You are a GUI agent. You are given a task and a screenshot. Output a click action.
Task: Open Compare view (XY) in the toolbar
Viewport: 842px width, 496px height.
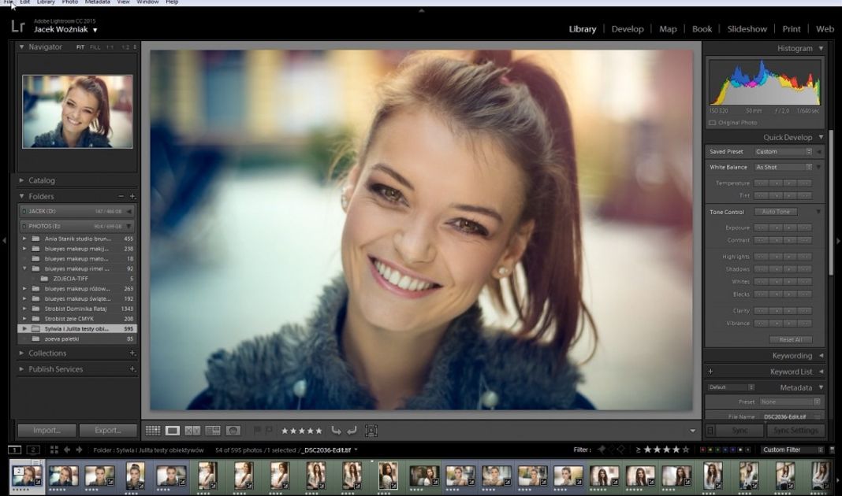pos(192,431)
